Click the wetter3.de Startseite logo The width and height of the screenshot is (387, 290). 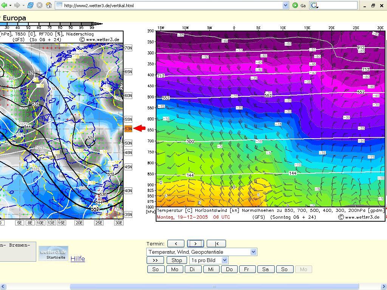point(54,253)
